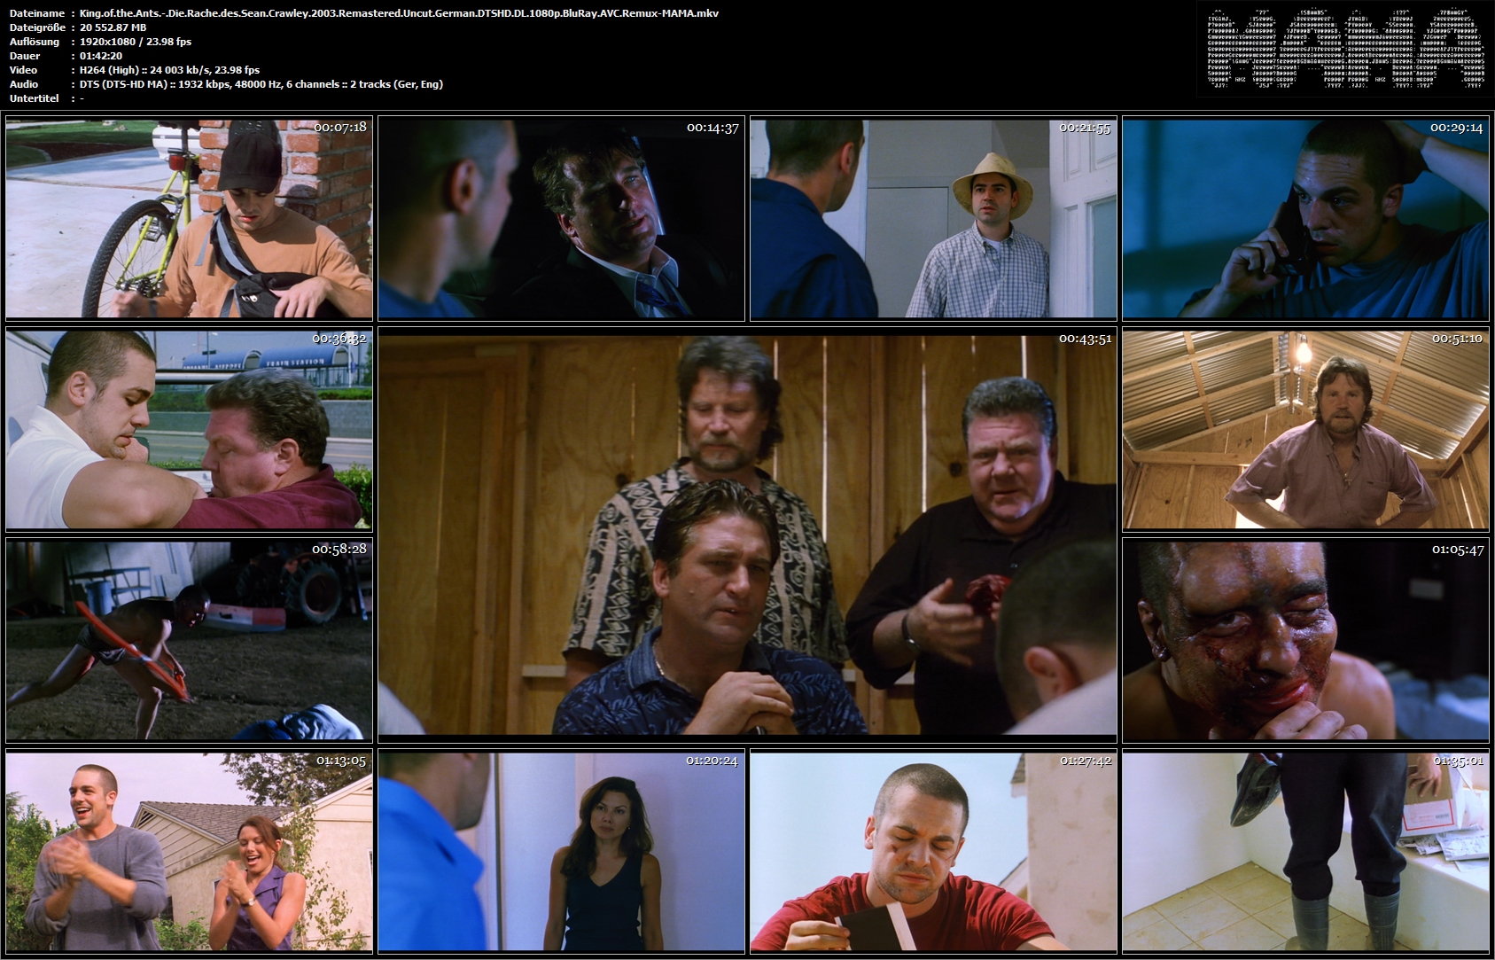Select file size value 20 552.87 MB
Image resolution: width=1495 pixels, height=960 pixels.
(113, 27)
